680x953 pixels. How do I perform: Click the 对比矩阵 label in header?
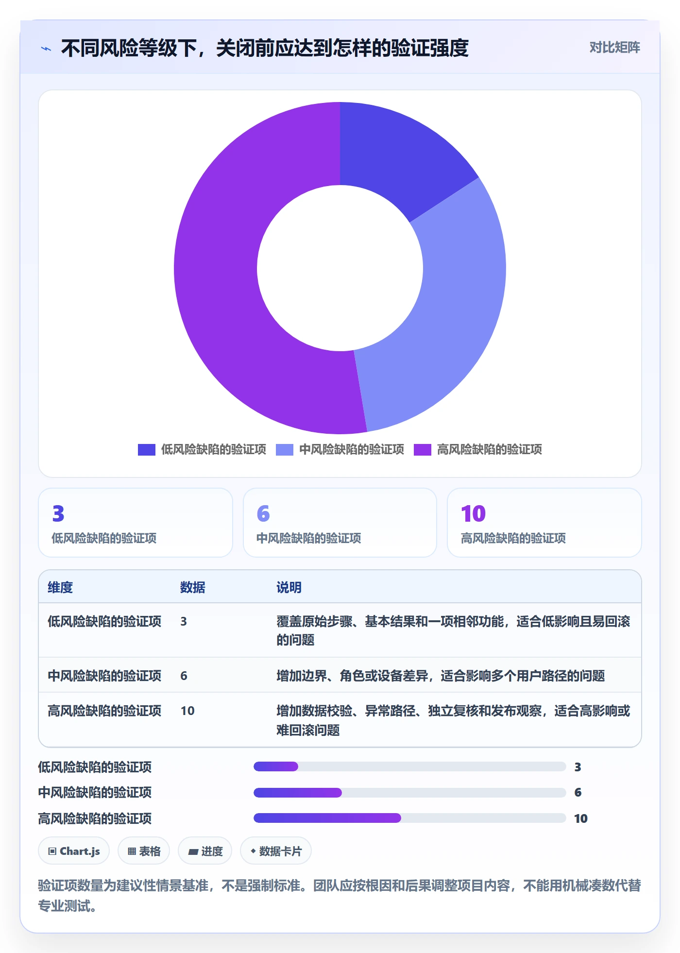(614, 48)
